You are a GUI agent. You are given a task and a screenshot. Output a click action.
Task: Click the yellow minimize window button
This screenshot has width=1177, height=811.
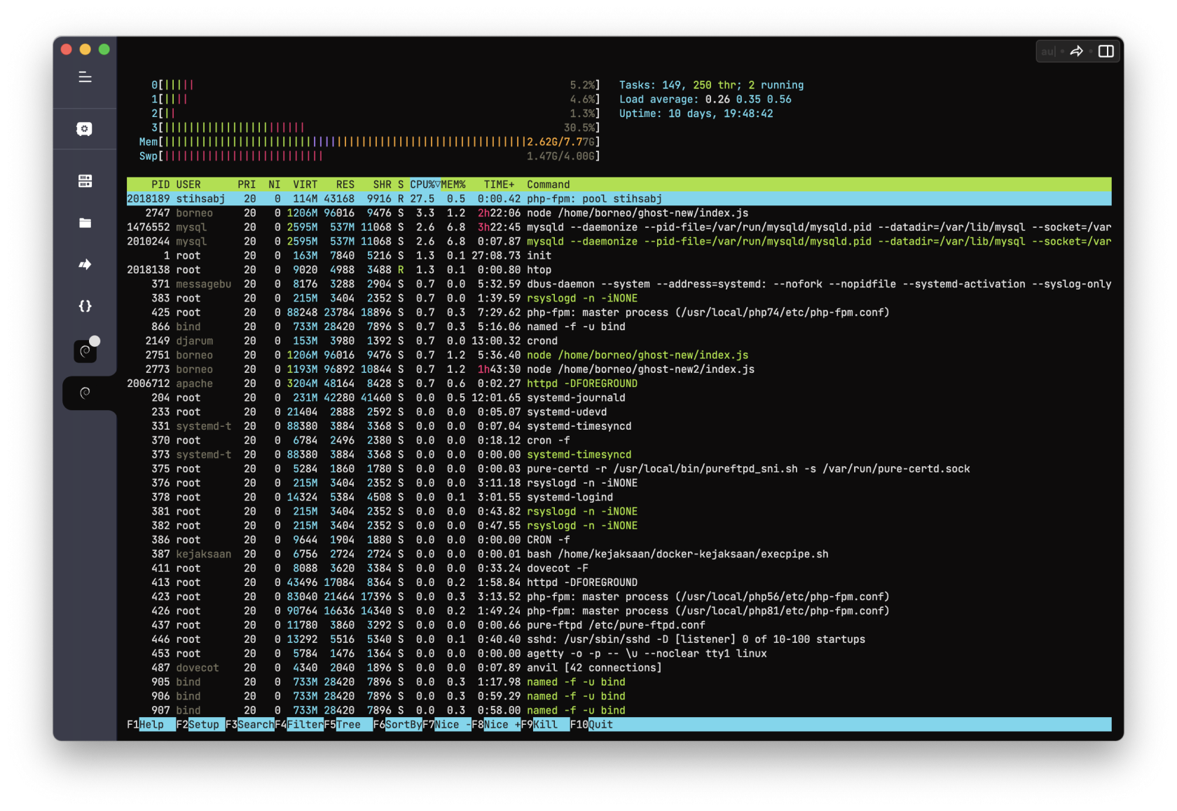85,49
